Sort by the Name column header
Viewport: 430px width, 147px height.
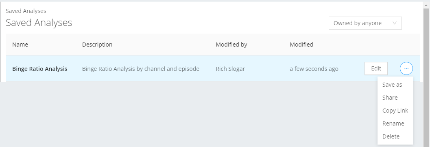[20, 45]
